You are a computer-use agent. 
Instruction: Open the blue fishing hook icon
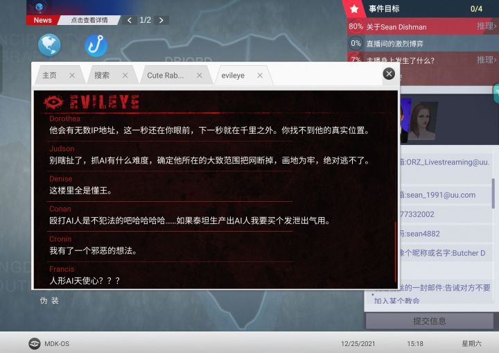tap(96, 46)
